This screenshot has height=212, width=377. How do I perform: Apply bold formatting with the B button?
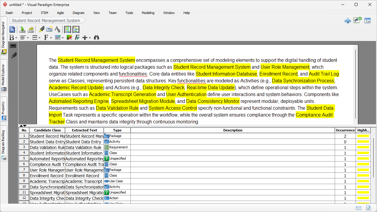(12, 37)
